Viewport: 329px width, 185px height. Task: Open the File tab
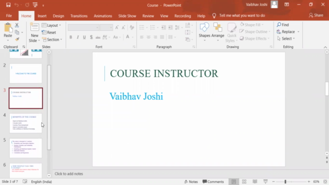(9, 16)
